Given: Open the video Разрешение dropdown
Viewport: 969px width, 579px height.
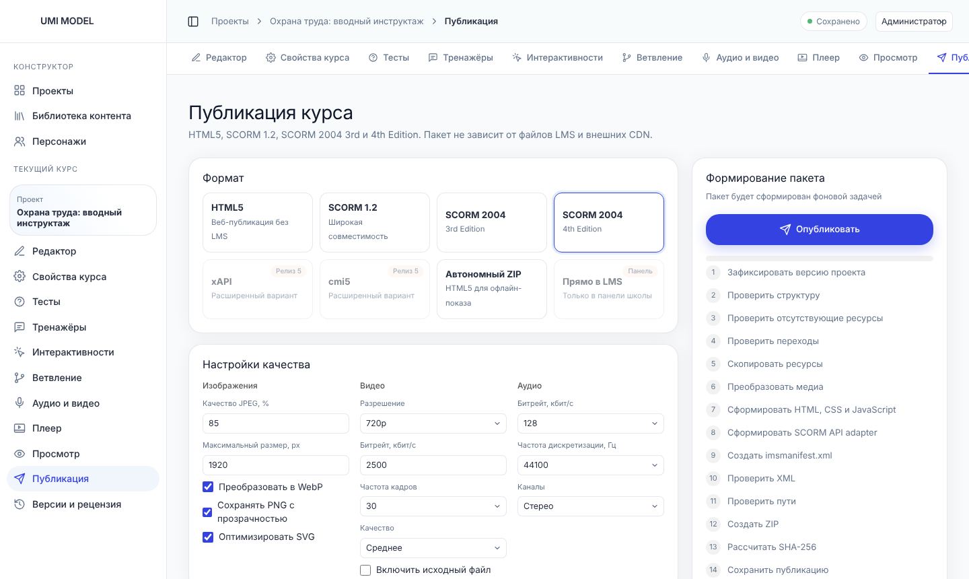Looking at the screenshot, I should [x=433, y=423].
